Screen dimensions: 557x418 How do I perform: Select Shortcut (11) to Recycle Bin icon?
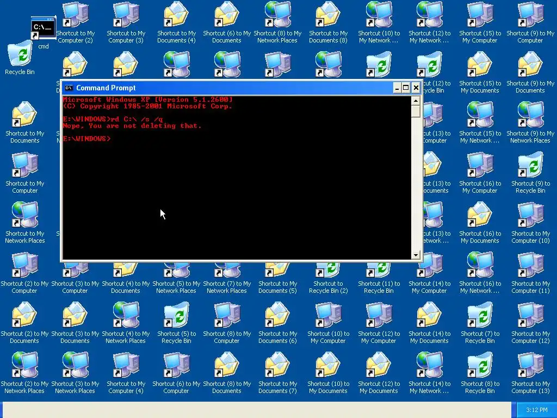pos(379,271)
